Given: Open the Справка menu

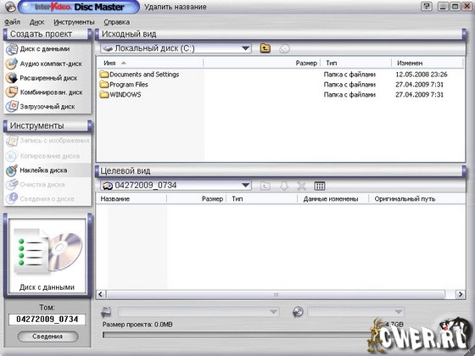Looking at the screenshot, I should click(117, 22).
